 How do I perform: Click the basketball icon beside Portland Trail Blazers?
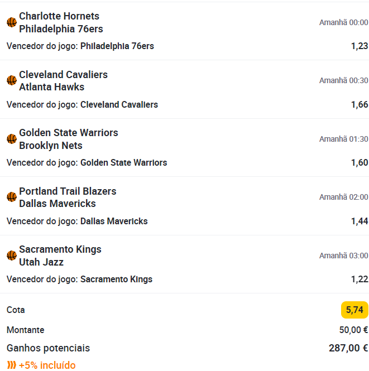[12, 197]
